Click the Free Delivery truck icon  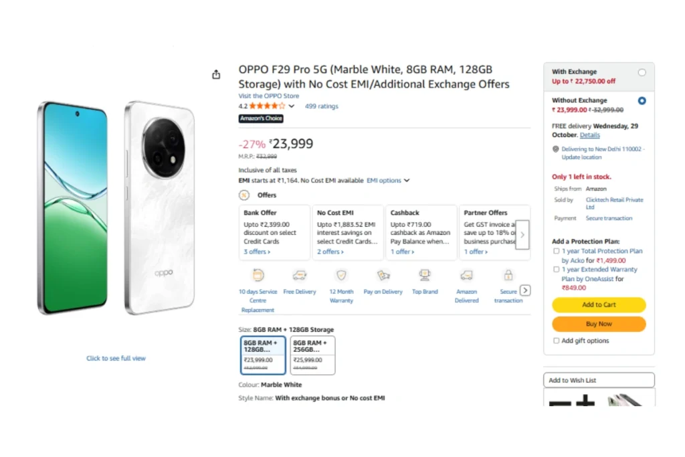pyautogui.click(x=300, y=275)
